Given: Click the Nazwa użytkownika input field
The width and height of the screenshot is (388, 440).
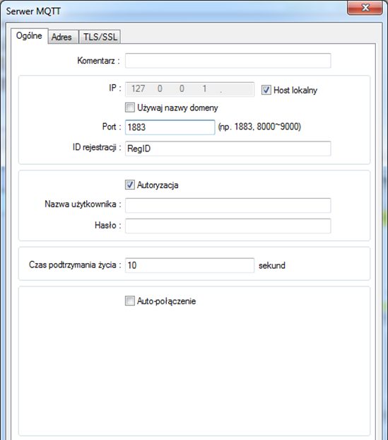Looking at the screenshot, I should point(228,205).
